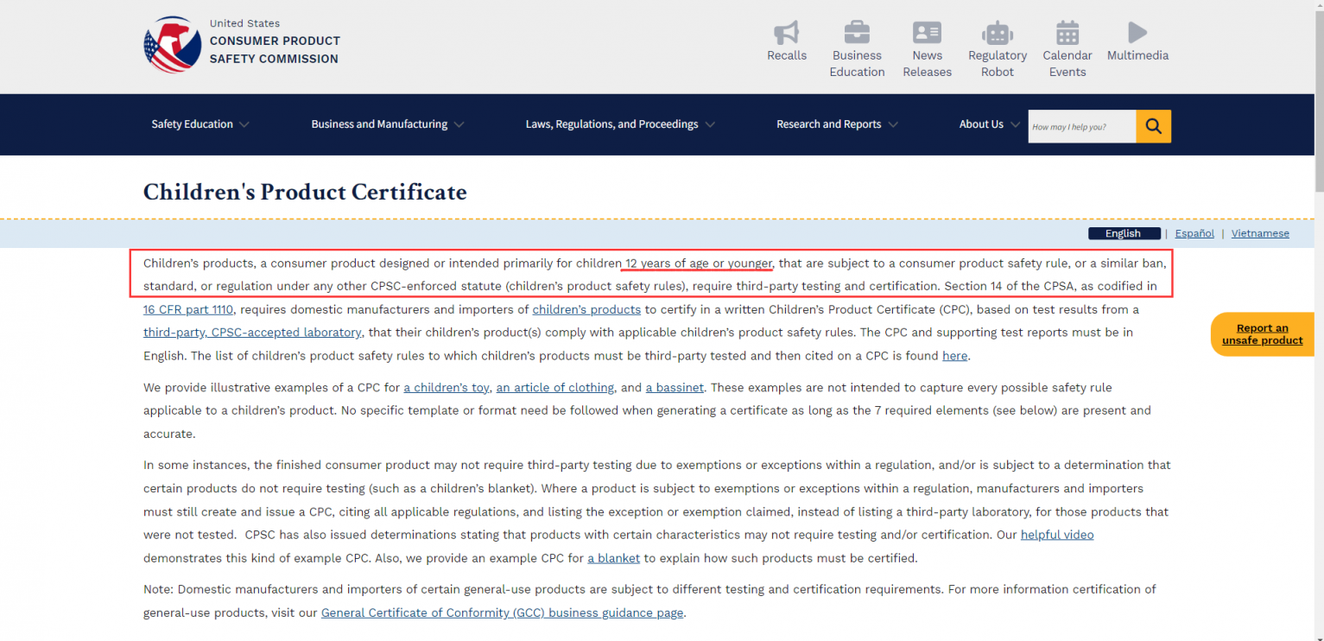Open the children's products link
This screenshot has height=641, width=1324.
(x=586, y=309)
